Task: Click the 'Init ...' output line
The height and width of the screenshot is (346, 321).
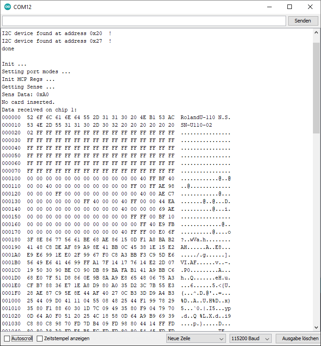Action: [x=14, y=64]
